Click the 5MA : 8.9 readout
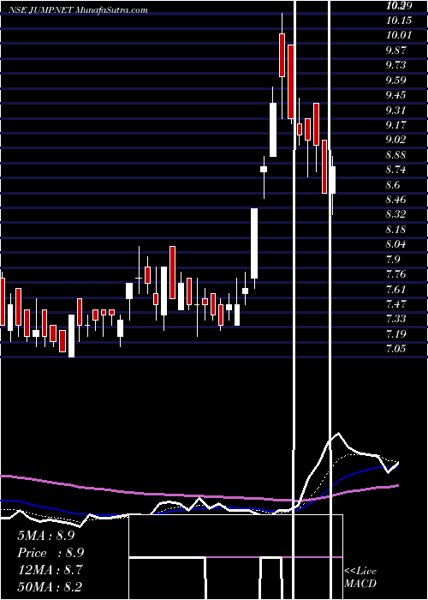428x600 pixels. tap(46, 536)
